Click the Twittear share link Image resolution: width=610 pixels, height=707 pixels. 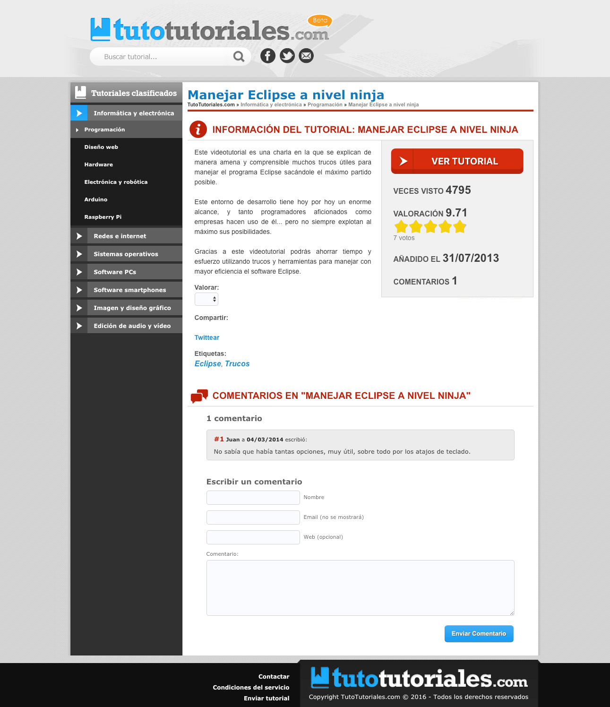pos(206,337)
